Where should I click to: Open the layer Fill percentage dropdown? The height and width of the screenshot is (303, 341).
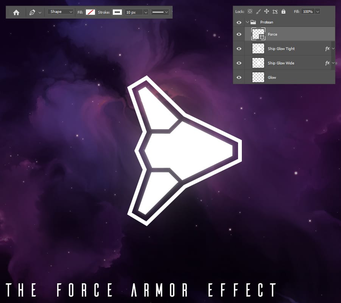[x=318, y=11]
